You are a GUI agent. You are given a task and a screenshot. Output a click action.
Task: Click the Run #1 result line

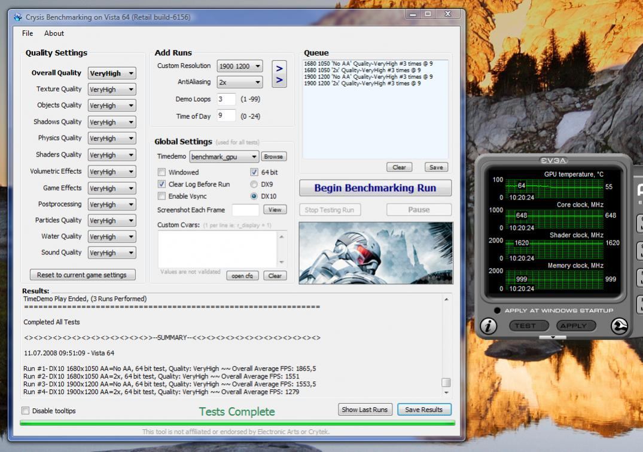tap(170, 368)
